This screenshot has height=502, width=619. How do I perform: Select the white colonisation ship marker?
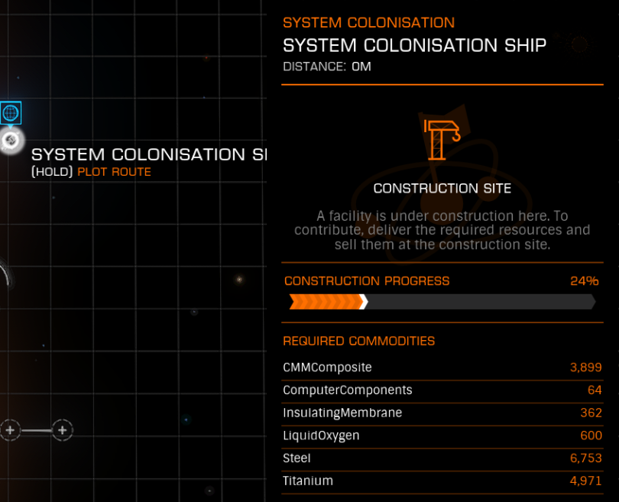11,140
